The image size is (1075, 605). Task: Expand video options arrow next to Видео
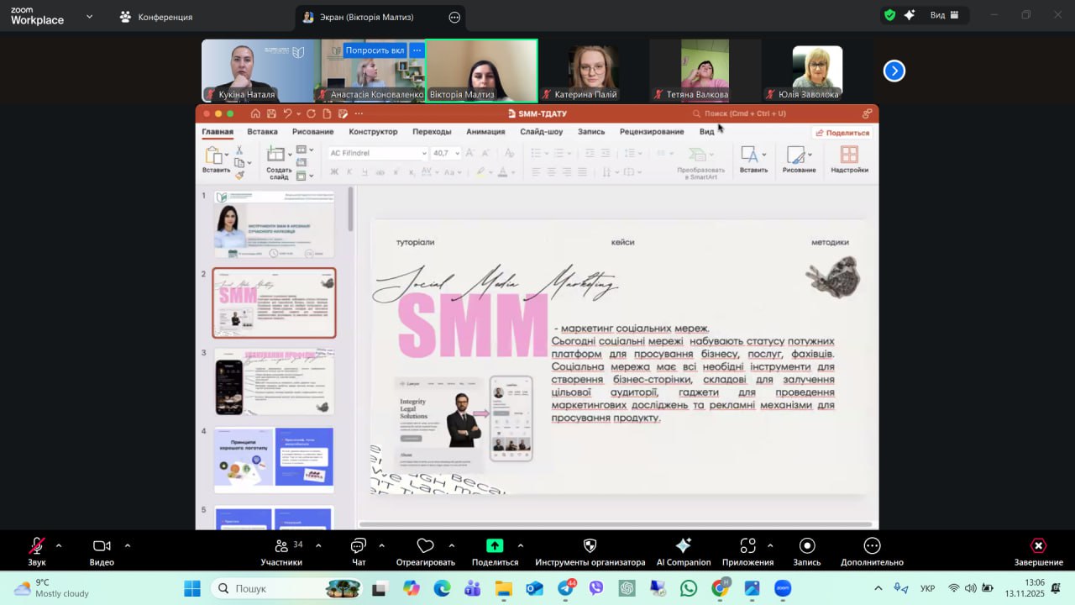pyautogui.click(x=128, y=545)
